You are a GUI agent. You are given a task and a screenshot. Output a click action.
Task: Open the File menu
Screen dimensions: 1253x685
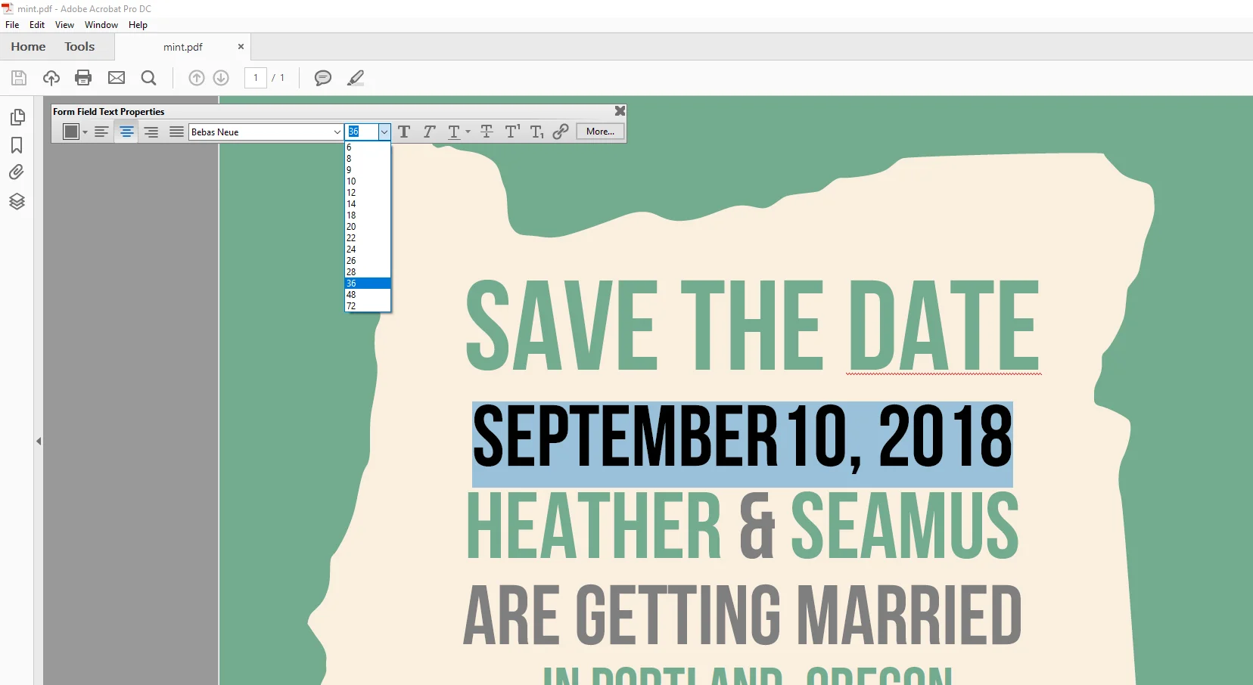coord(12,25)
